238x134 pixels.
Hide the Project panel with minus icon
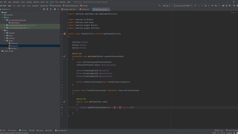tap(58, 9)
